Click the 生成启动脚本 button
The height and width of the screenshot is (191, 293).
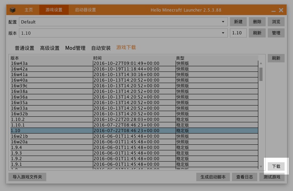(x=213, y=177)
